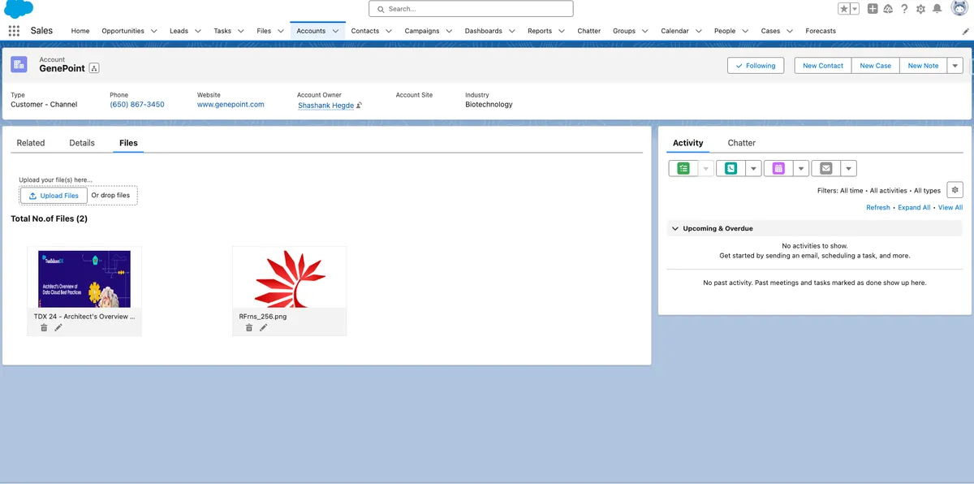Edit RFrns_256.png using pencil icon
Viewport: 974px width, 484px height.
[264, 327]
